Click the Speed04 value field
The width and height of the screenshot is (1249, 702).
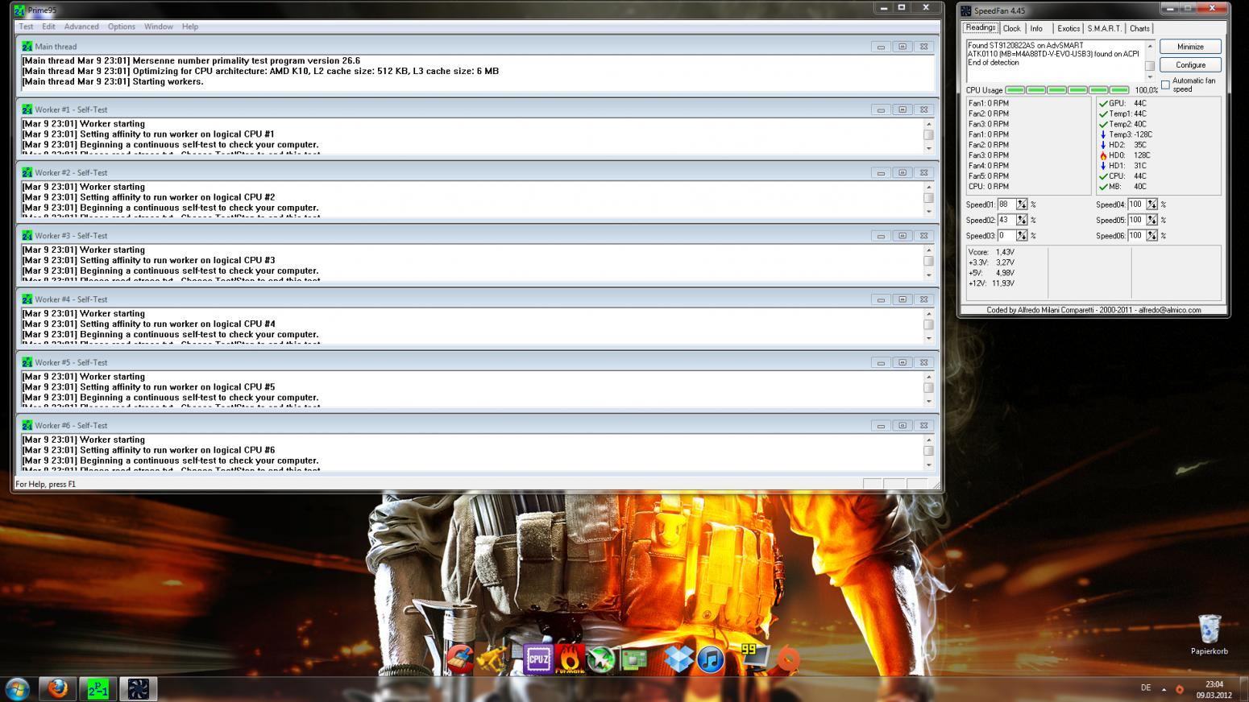(x=1136, y=204)
